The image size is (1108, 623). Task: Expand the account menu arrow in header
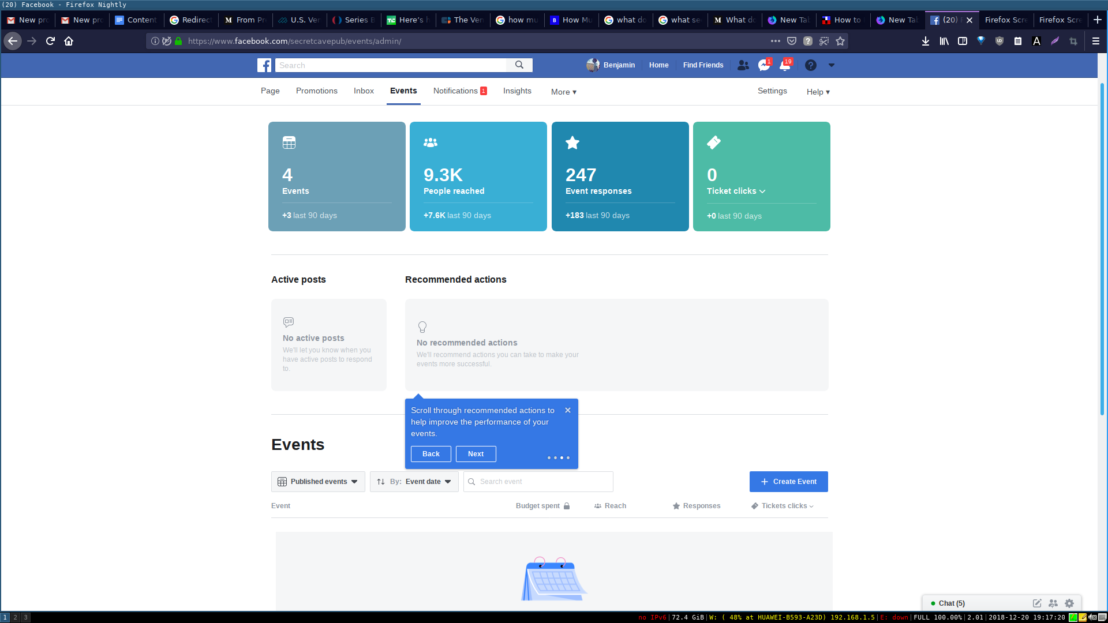pyautogui.click(x=832, y=65)
